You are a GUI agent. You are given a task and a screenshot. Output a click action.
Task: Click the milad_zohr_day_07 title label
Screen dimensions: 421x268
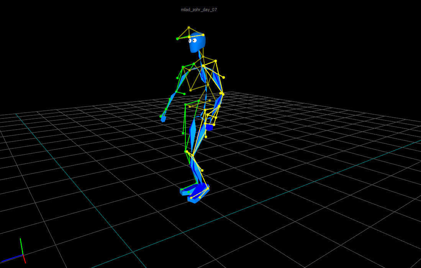[x=199, y=10]
